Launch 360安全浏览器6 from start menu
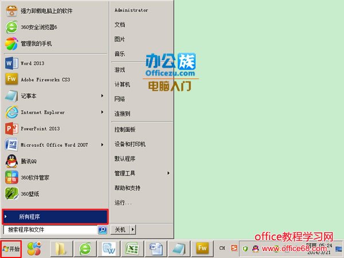344x258 pixels. point(11,27)
